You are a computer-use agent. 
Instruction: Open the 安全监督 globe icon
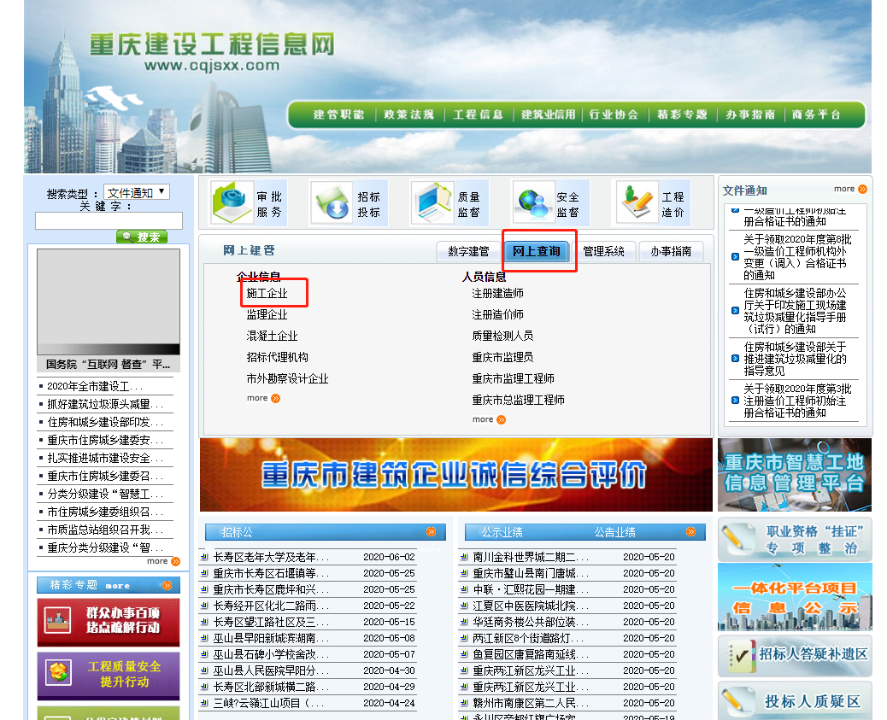pyautogui.click(x=533, y=203)
